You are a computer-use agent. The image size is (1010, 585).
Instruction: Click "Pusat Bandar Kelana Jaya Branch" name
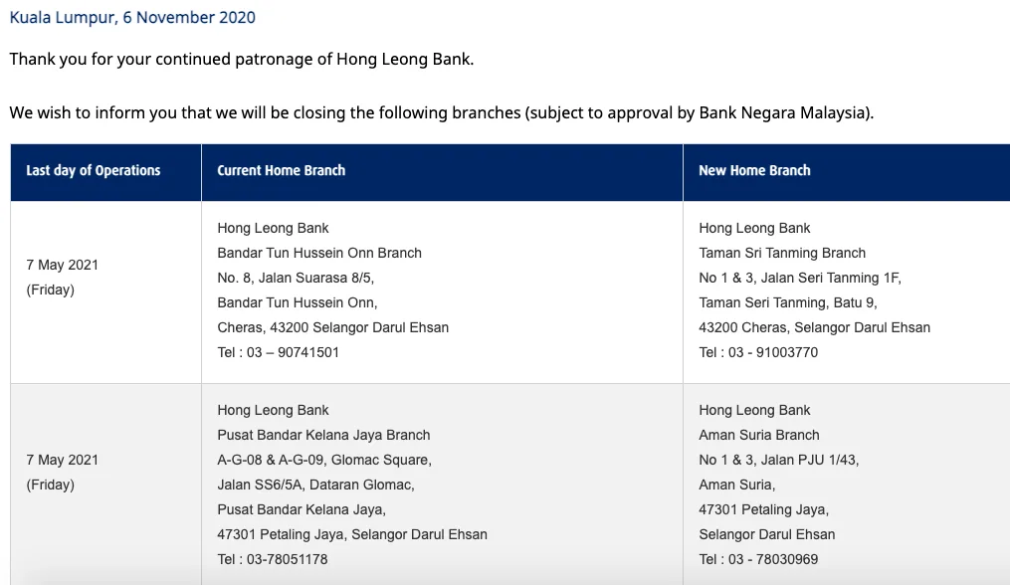(x=323, y=435)
